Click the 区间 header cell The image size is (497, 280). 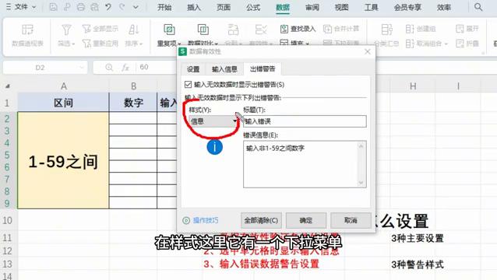click(63, 103)
